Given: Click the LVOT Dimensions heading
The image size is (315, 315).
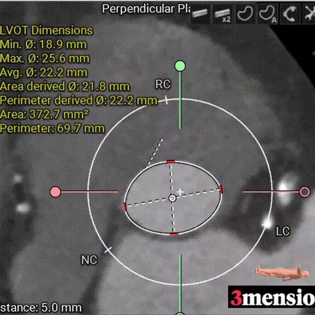Looking at the screenshot, I should 47,31.
